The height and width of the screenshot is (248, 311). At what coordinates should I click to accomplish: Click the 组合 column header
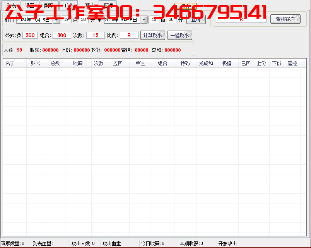[x=163, y=64]
